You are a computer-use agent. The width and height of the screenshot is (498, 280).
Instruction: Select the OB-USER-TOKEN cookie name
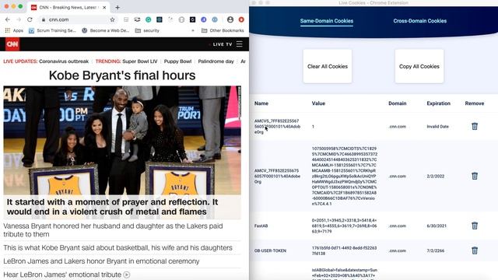[270, 250]
